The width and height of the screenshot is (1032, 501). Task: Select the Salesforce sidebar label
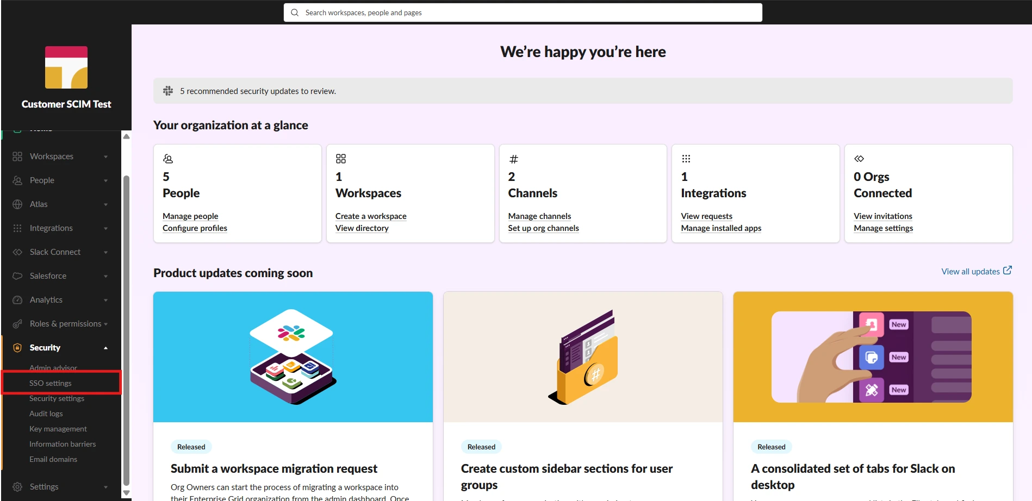(x=48, y=276)
